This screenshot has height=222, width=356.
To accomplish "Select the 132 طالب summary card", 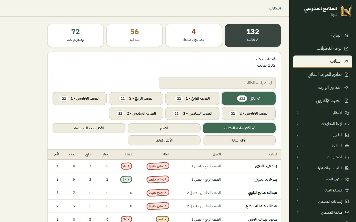I will [253, 35].
